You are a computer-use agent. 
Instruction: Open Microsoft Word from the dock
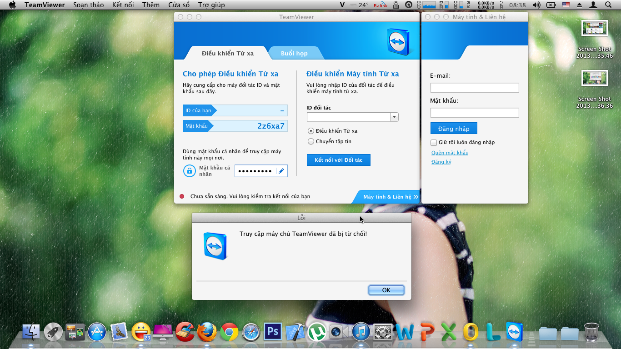click(x=405, y=332)
